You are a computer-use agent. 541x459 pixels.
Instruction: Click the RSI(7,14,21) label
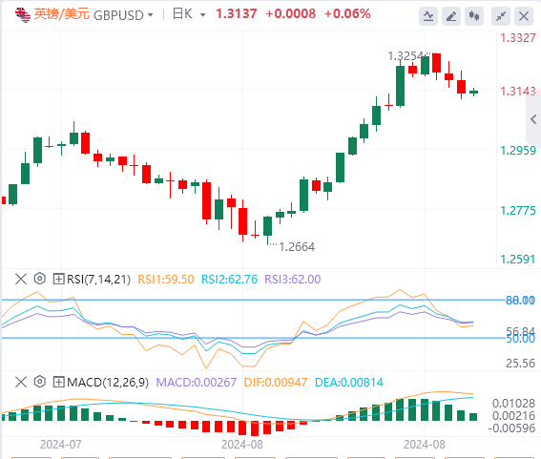[98, 280]
